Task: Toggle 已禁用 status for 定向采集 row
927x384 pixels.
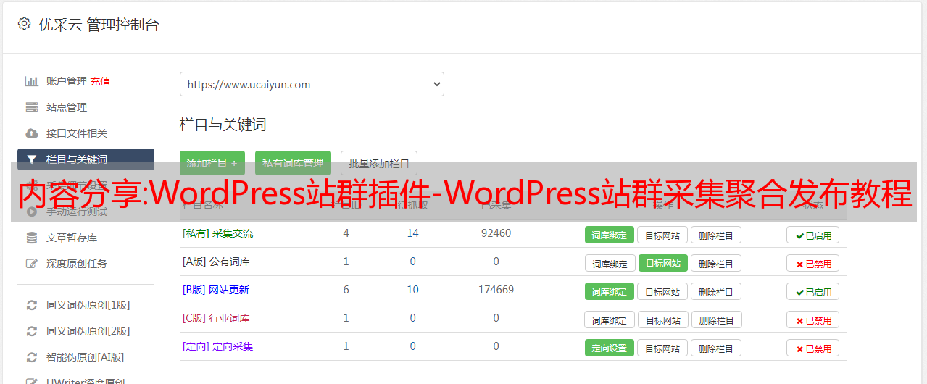Action: (812, 348)
